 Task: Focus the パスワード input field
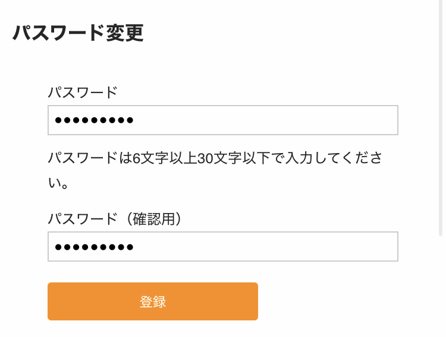[222, 120]
